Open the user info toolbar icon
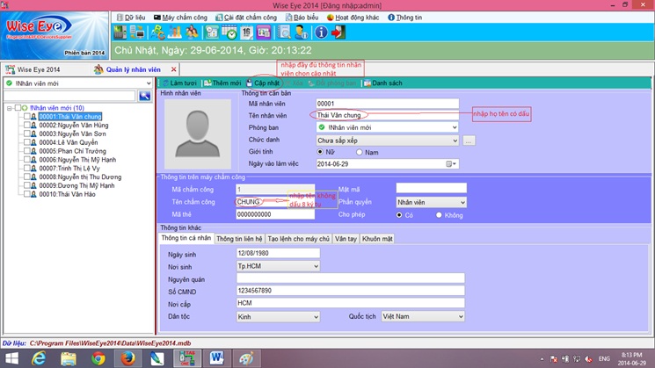655x368 pixels. (x=301, y=32)
